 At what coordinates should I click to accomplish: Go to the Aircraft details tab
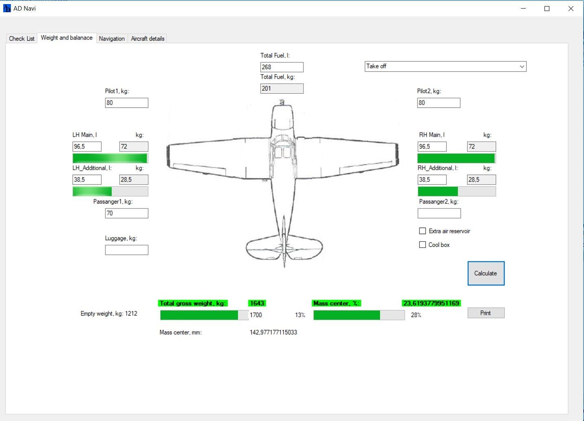tap(147, 39)
